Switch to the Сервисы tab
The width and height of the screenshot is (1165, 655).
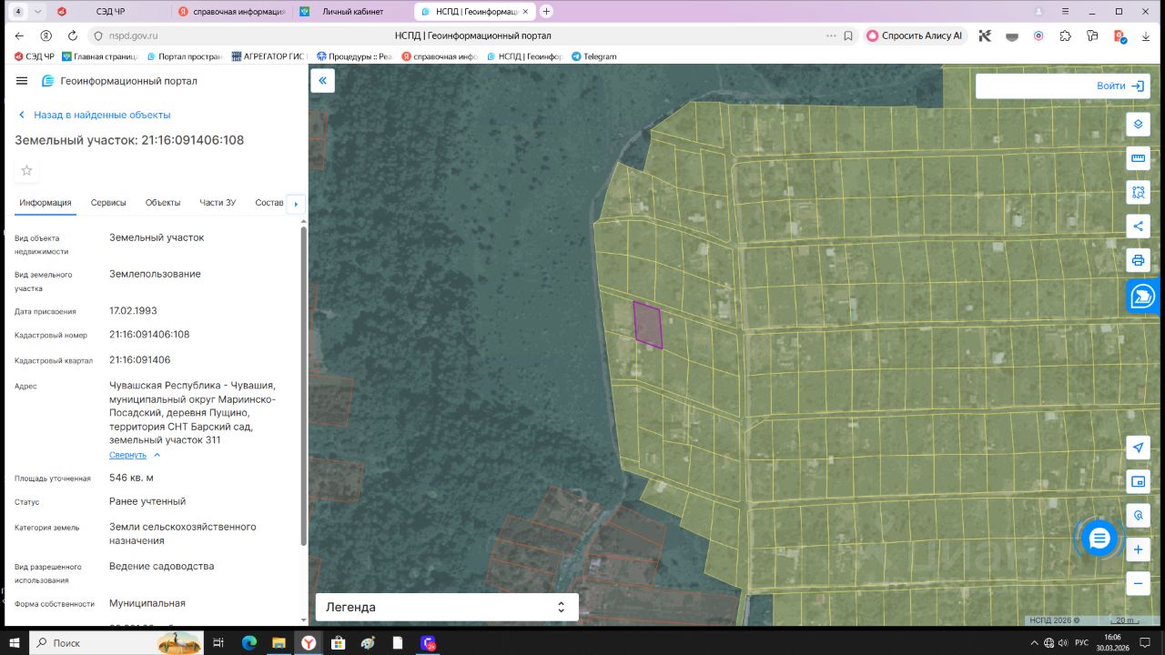coord(108,203)
